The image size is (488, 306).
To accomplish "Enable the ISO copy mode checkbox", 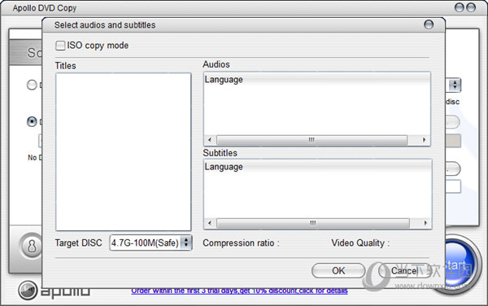I will click(x=60, y=46).
